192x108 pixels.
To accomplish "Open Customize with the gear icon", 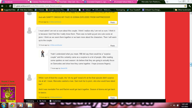I will tap(55, 101).
